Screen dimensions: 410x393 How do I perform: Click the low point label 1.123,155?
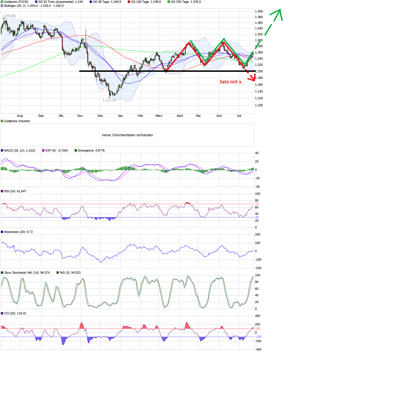point(109,100)
